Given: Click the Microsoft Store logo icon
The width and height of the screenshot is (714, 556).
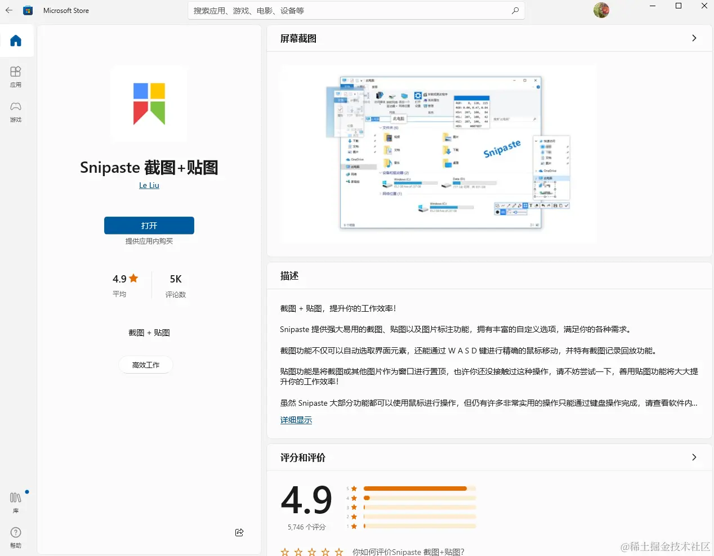Looking at the screenshot, I should [x=28, y=10].
